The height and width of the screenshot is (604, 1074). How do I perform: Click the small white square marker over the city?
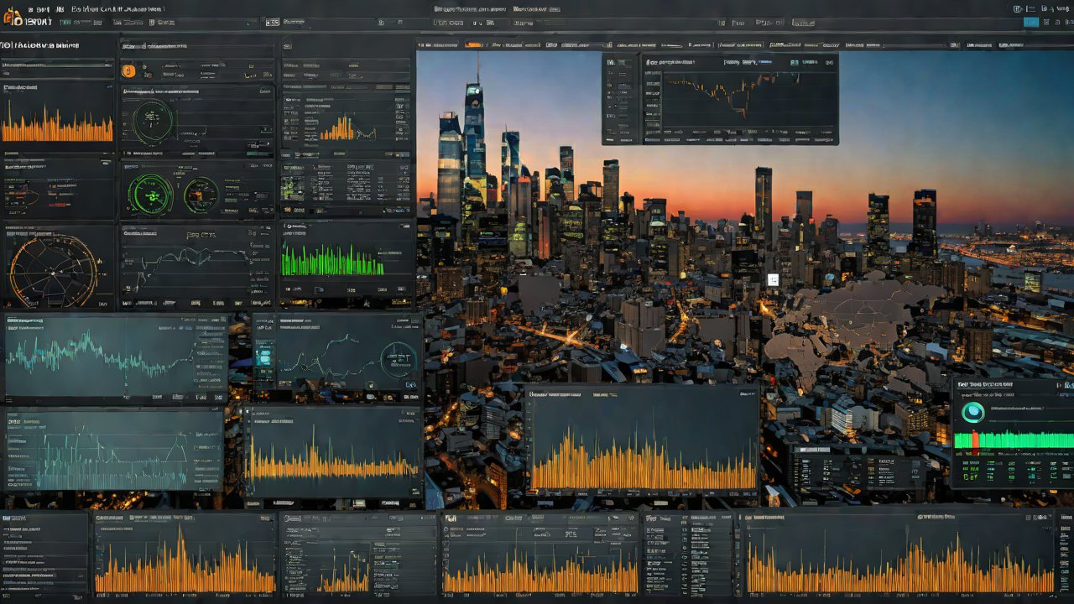pyautogui.click(x=773, y=280)
